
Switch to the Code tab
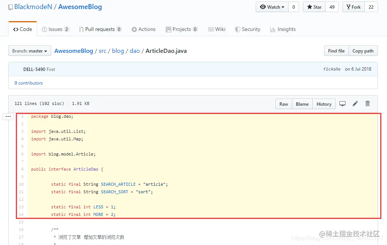(23, 29)
